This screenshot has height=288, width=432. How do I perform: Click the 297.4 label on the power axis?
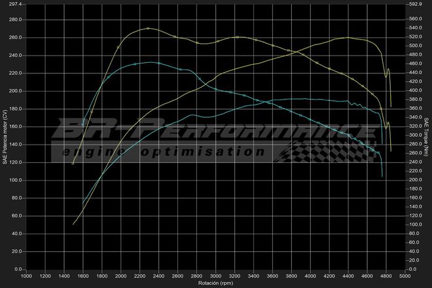[14, 4]
